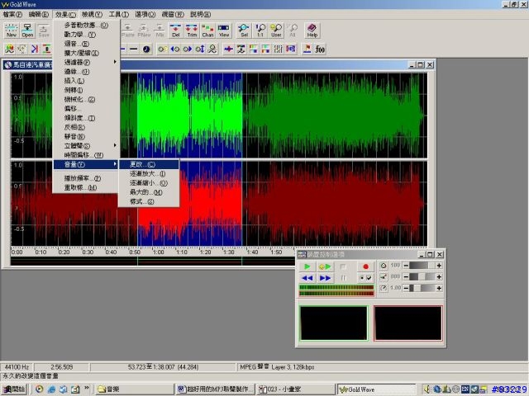Increase speed with the bottom plus button
529x396 pixels.
click(x=439, y=288)
